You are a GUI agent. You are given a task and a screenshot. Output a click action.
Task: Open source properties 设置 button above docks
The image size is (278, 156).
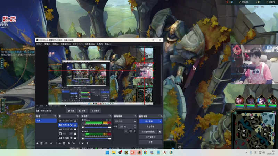[x=71, y=111]
